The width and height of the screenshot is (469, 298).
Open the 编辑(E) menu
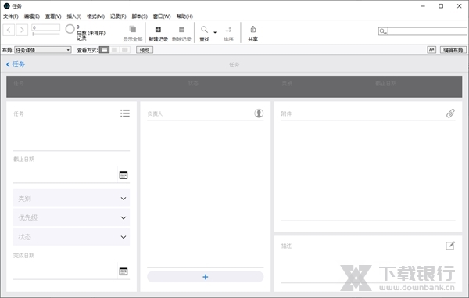[x=32, y=16]
